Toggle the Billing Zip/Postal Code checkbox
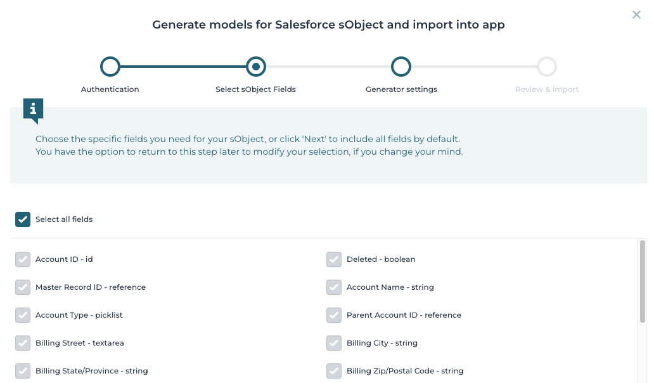Viewport: 654px width, 383px height. [334, 371]
